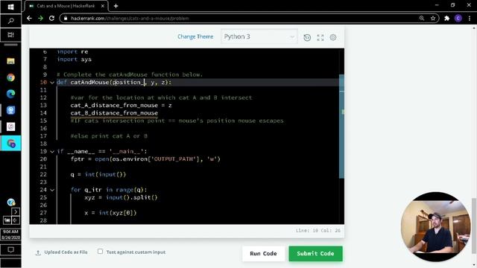Open editor settings gear icon

click(333, 37)
